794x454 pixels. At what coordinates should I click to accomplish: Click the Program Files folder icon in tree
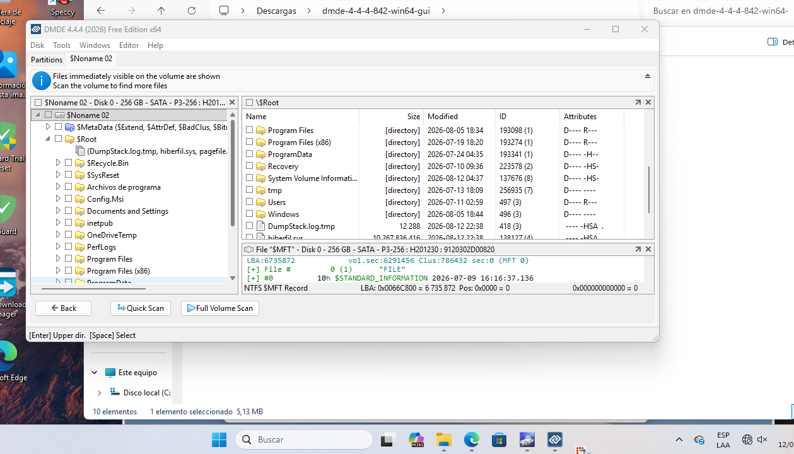tap(79, 259)
